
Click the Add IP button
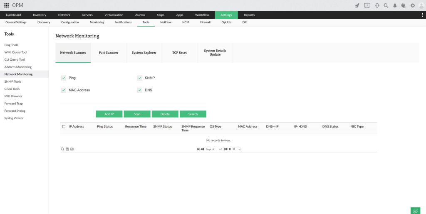pos(109,114)
